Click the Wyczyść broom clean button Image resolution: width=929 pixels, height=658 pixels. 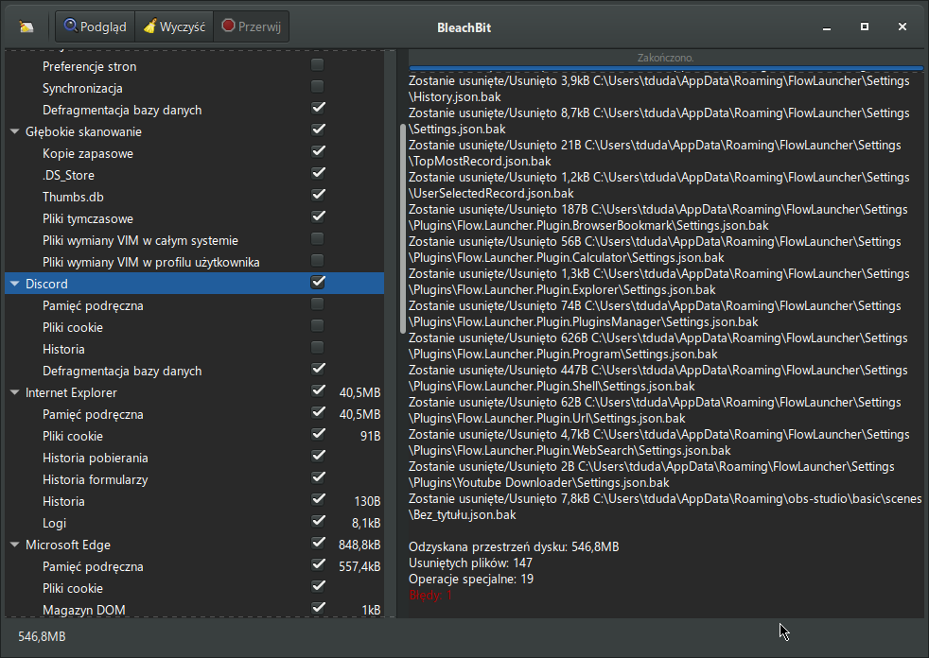click(x=174, y=26)
